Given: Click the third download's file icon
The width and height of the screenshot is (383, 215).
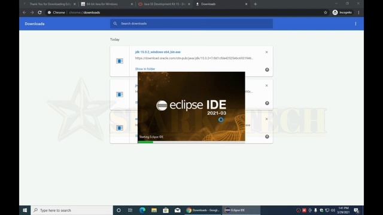Looking at the screenshot, I should tap(120, 128).
